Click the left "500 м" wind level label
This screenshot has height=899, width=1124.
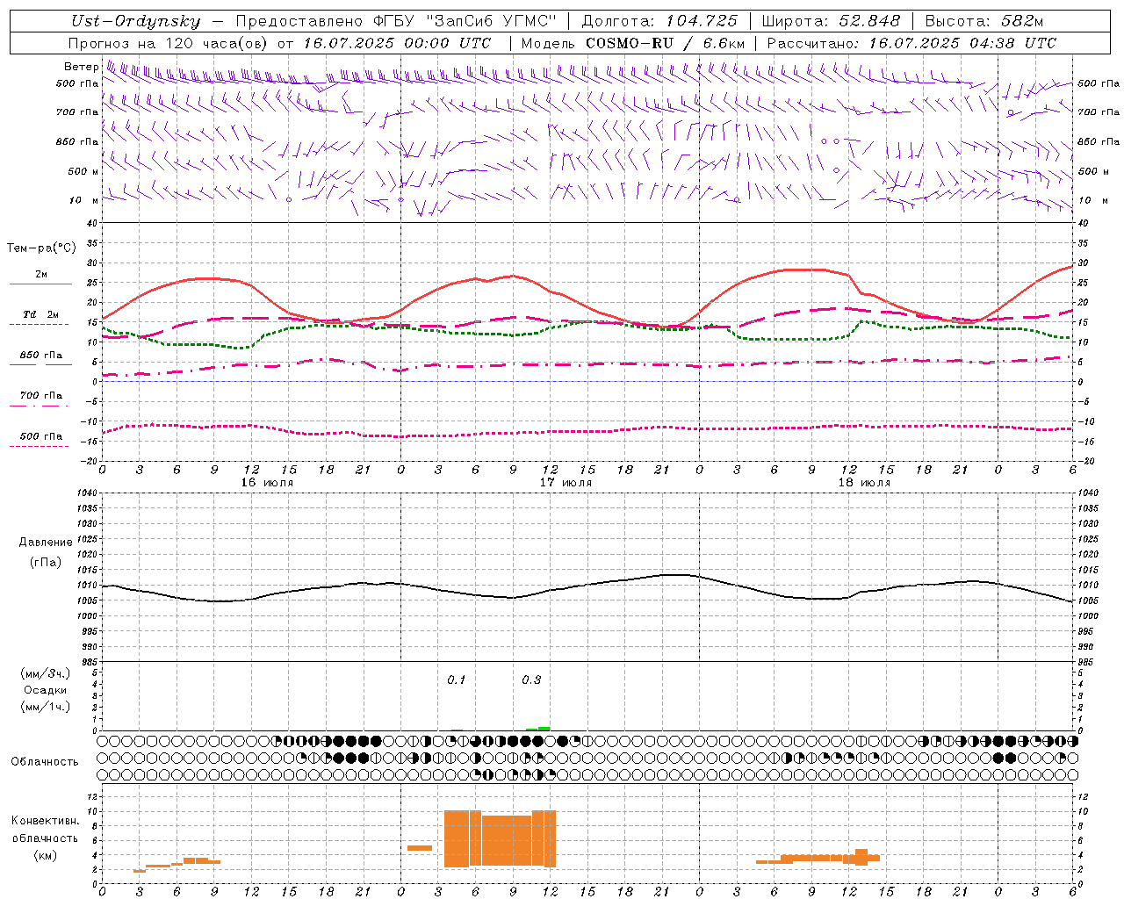[x=83, y=171]
